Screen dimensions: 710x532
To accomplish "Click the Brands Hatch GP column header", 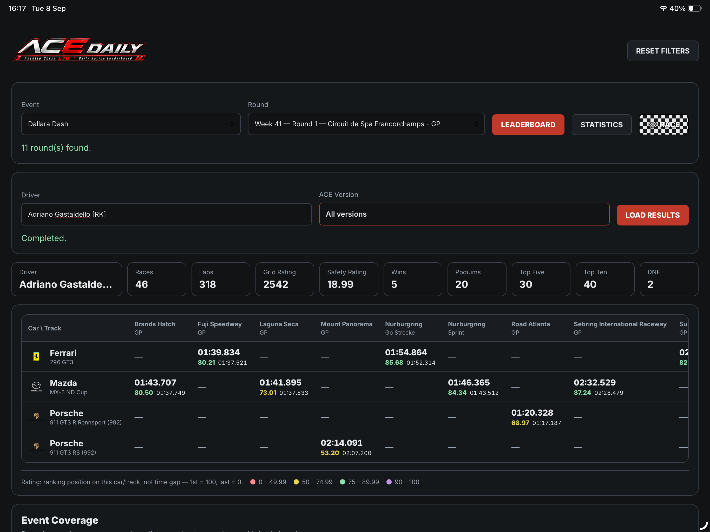I will tap(155, 328).
